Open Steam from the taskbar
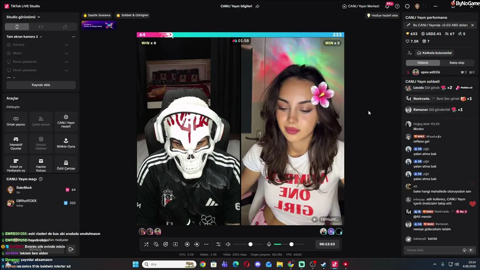The image size is (480, 270). coord(324,264)
